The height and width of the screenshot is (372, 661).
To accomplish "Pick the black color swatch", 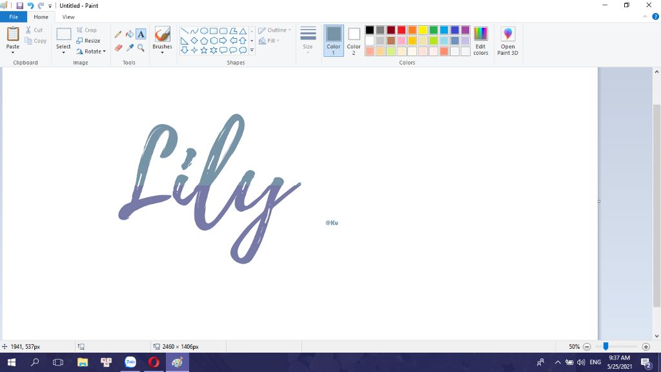I will point(370,30).
